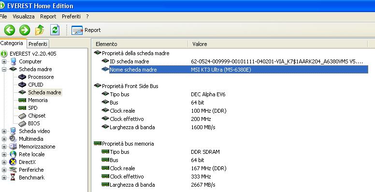Click the Computer icon in tree
Image resolution: width=375 pixels, height=192 pixels.
[x=13, y=61]
